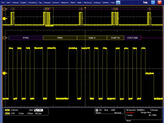
Task: Click the Stopped acquisition status
Action: pyautogui.click(x=130, y=112)
